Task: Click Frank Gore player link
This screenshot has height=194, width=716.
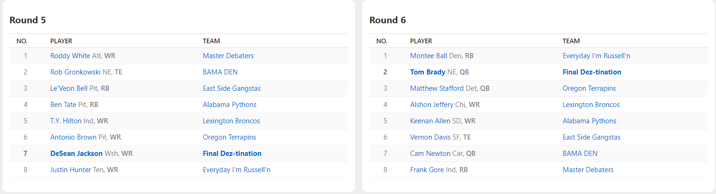Action: [x=427, y=170]
